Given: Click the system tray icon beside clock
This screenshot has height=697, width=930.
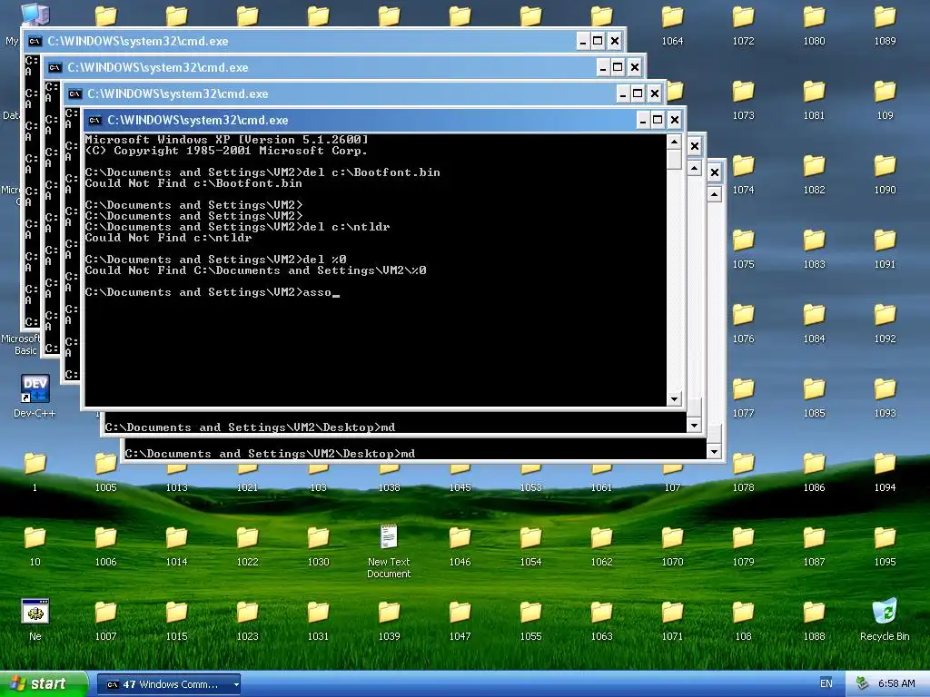Looking at the screenshot, I should point(862,684).
